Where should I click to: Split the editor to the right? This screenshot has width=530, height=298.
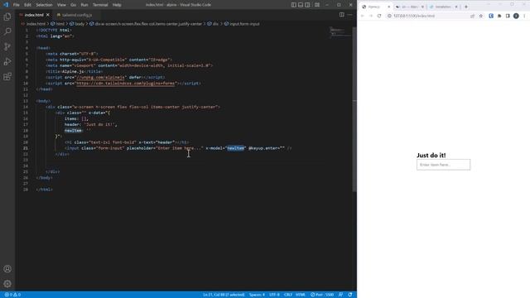342,15
